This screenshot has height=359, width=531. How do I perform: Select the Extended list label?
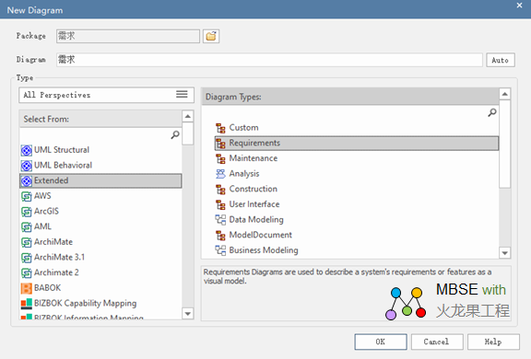[51, 180]
